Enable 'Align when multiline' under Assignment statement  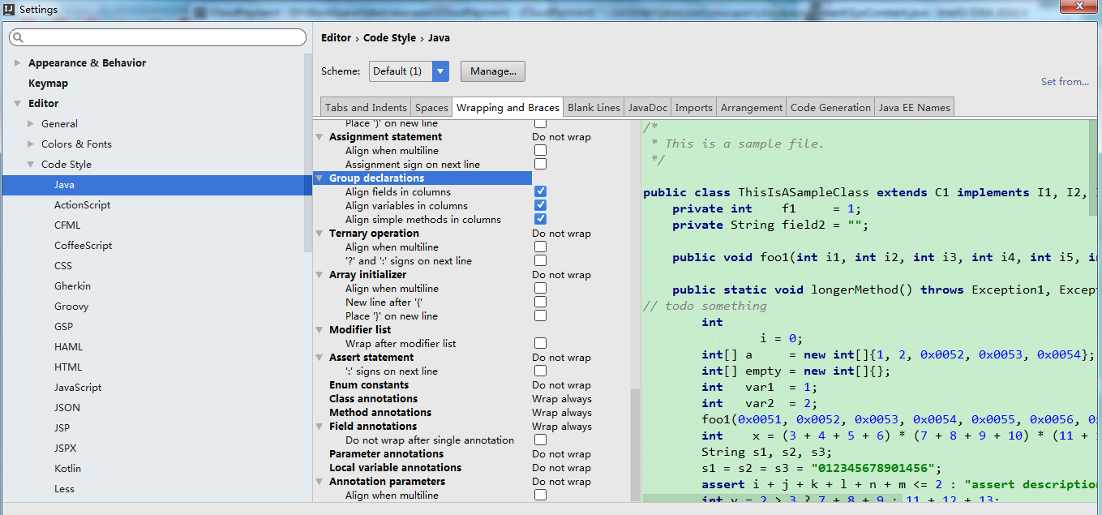coord(540,151)
